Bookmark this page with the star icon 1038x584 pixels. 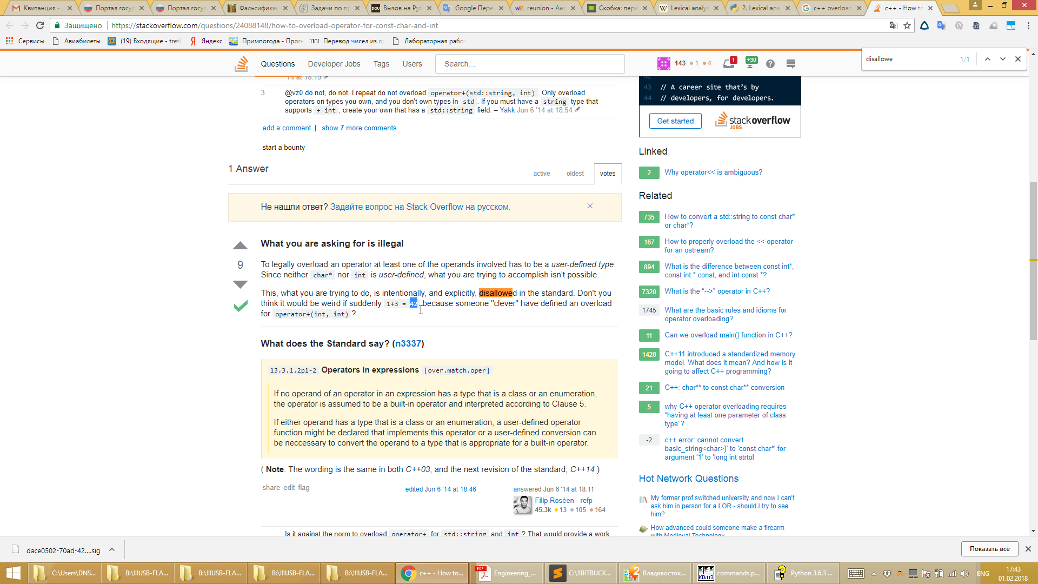(907, 25)
